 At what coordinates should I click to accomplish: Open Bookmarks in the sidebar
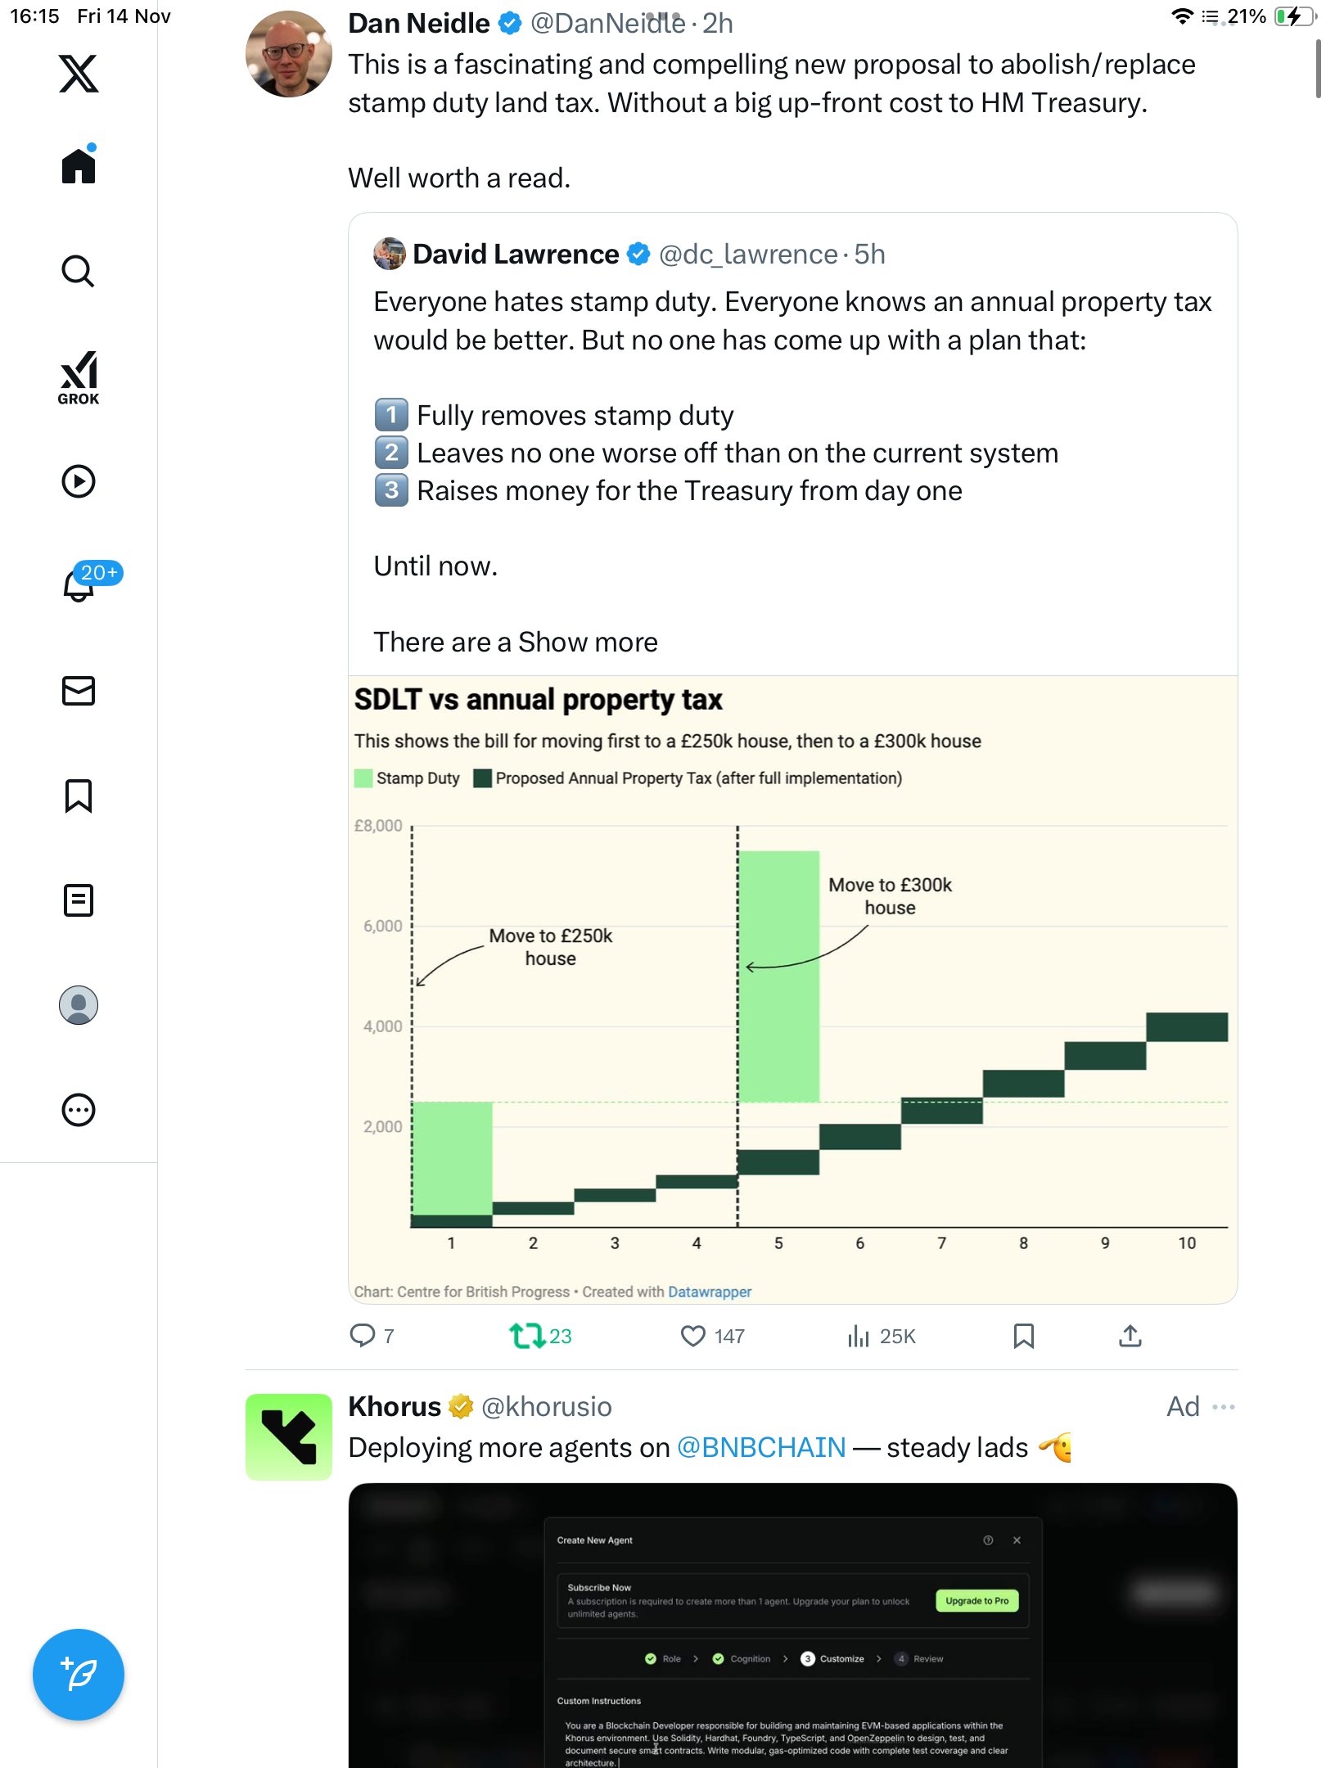tap(79, 796)
